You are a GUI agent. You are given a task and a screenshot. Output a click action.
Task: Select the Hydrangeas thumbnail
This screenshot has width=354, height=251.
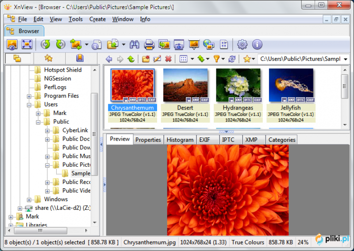pyautogui.click(x=238, y=95)
